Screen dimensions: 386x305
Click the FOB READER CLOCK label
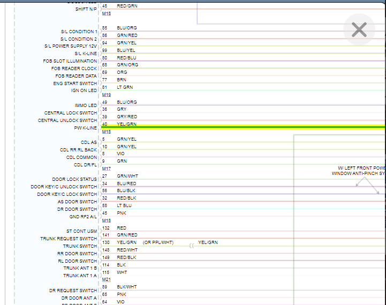[74, 68]
